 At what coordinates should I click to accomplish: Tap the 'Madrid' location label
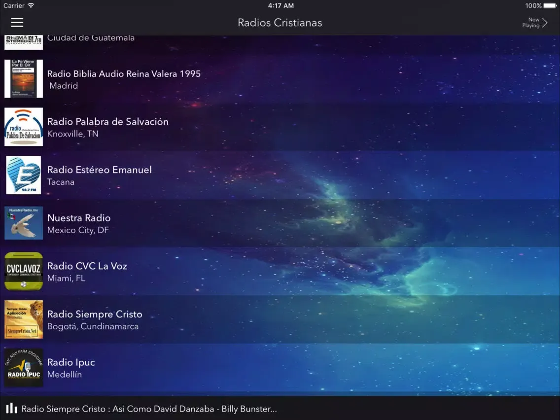(x=64, y=86)
